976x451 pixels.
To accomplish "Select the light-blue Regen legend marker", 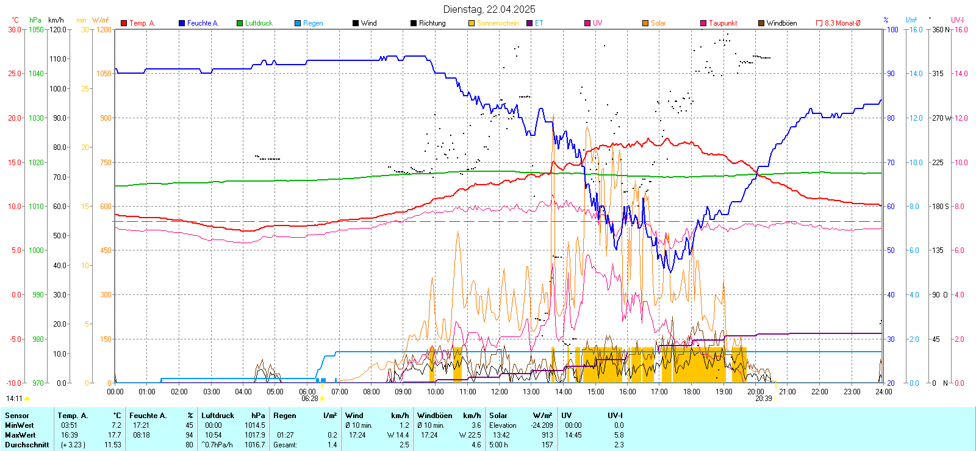I will click(x=298, y=23).
